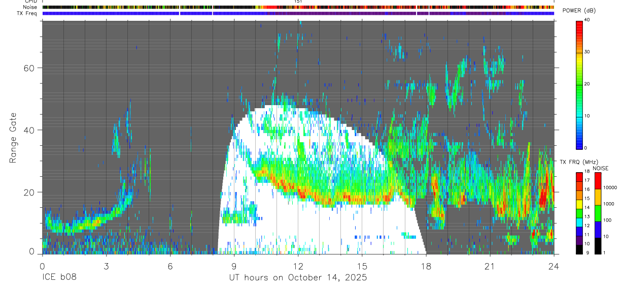Screen dimensions: 623x288
Task: Click the blue segment of NOISE colorbar
Action: click(x=597, y=229)
